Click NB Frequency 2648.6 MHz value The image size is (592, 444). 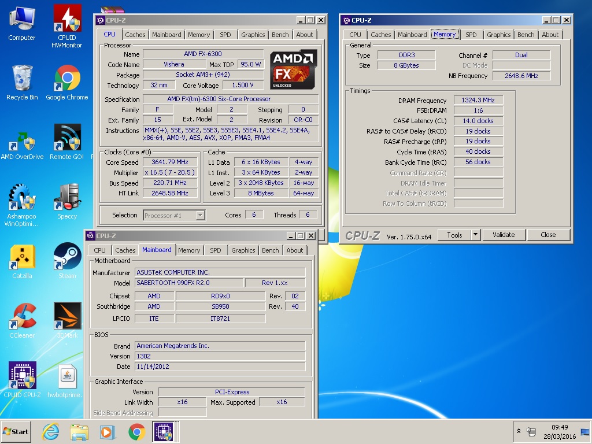tap(521, 76)
